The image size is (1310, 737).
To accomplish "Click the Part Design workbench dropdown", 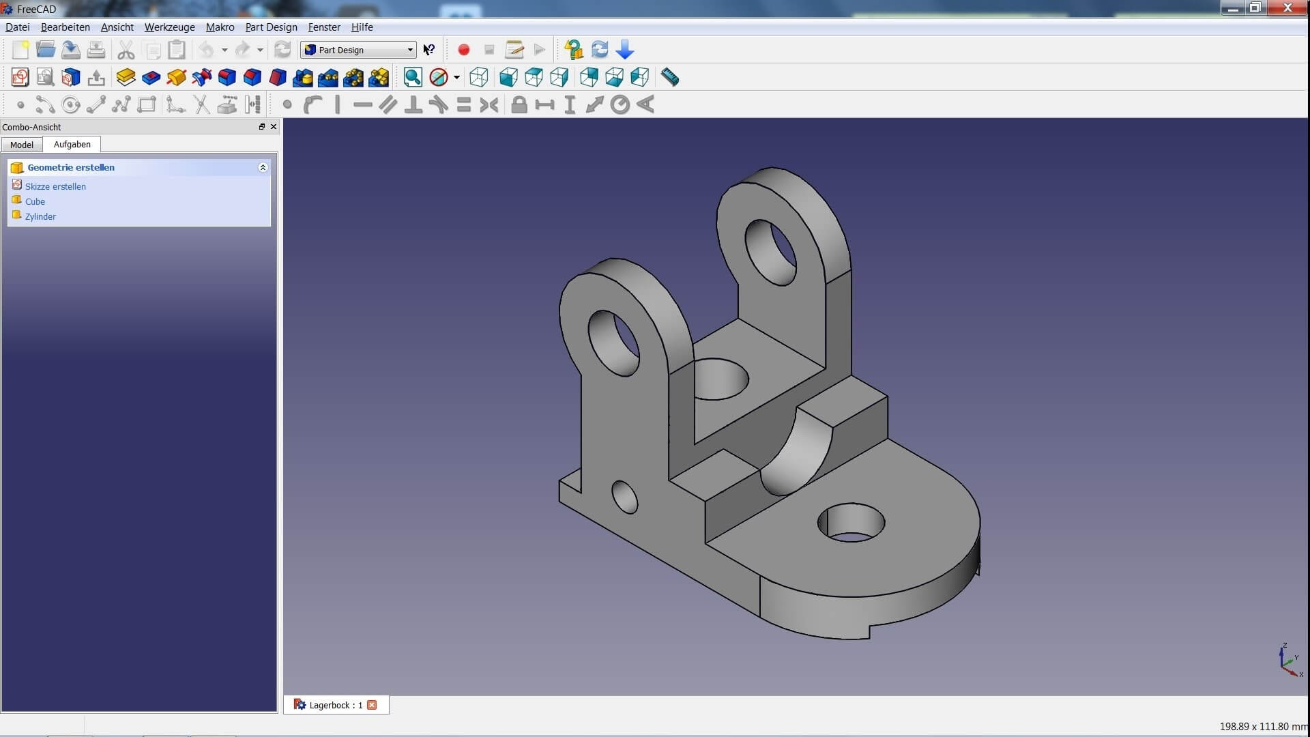I will coord(356,50).
